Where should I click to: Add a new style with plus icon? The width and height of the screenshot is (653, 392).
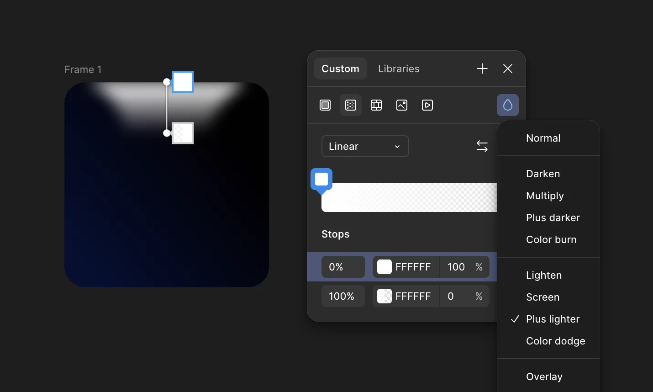coord(482,69)
